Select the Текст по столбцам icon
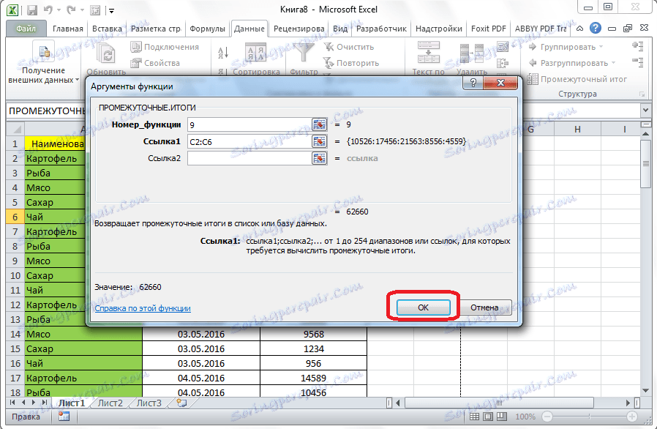 428,53
